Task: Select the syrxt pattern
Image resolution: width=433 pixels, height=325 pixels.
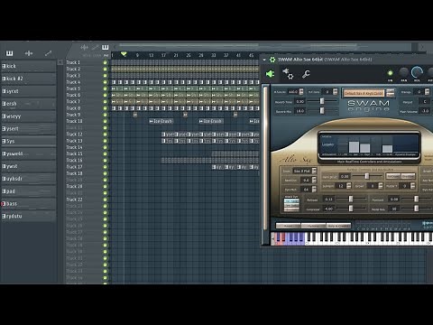Action: tap(29, 91)
